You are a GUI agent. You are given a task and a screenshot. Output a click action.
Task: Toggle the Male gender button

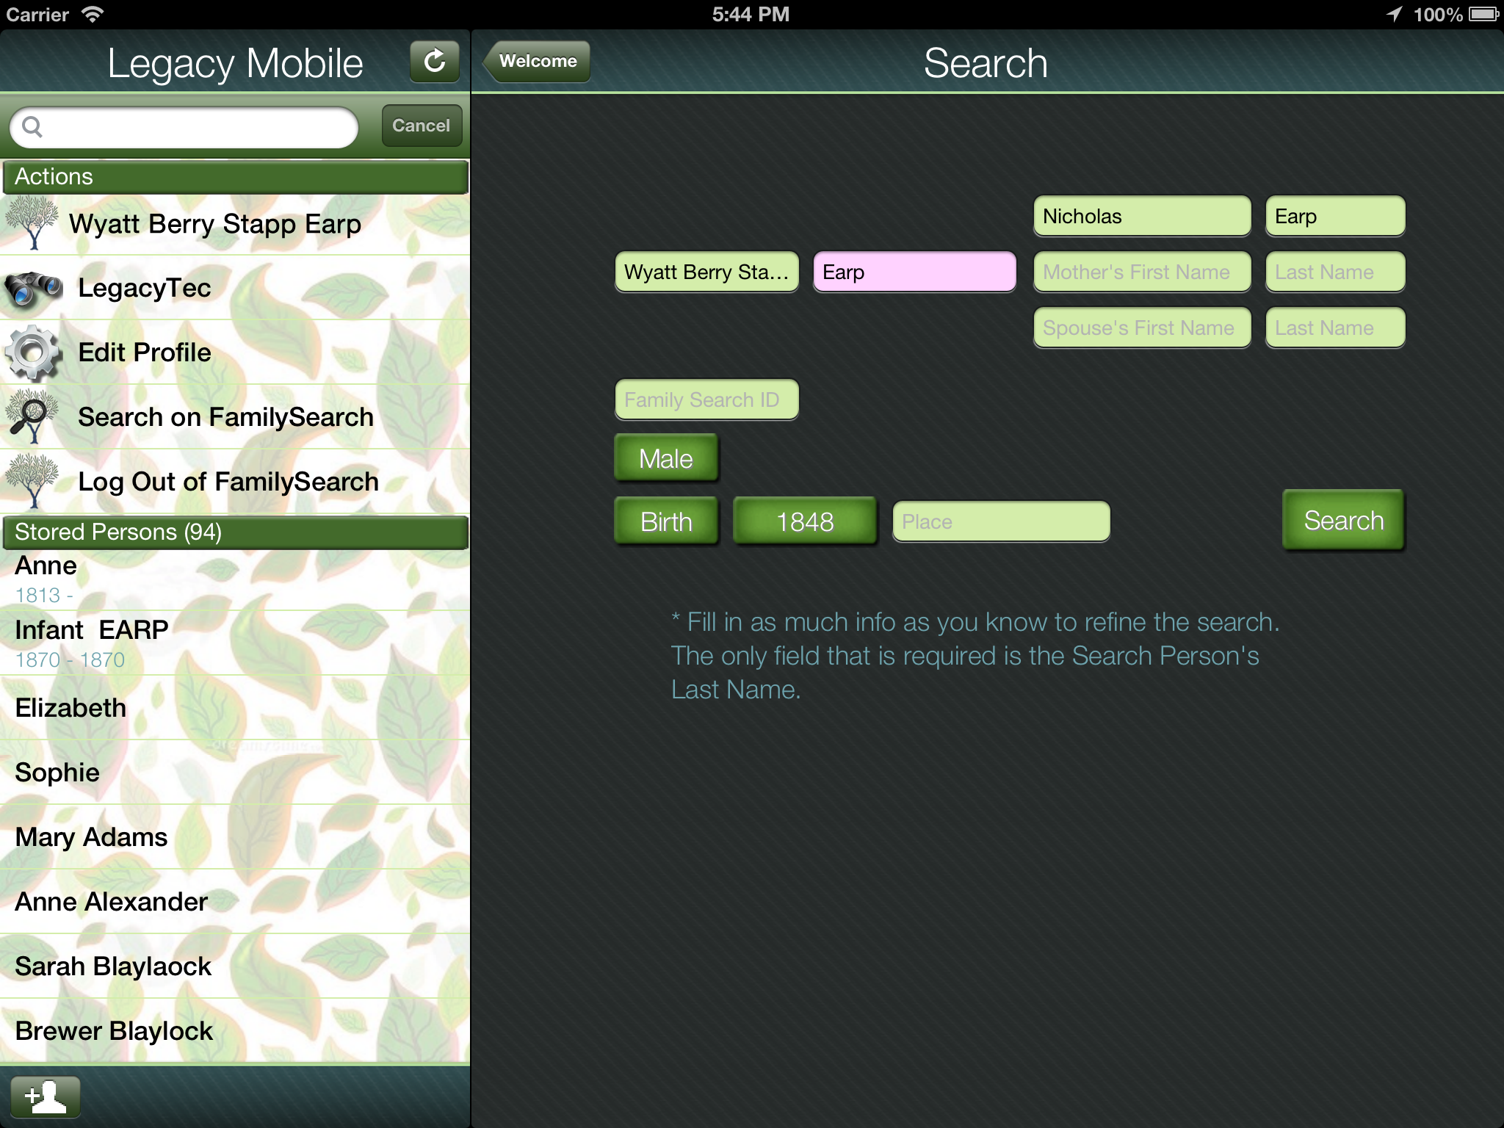click(x=665, y=458)
